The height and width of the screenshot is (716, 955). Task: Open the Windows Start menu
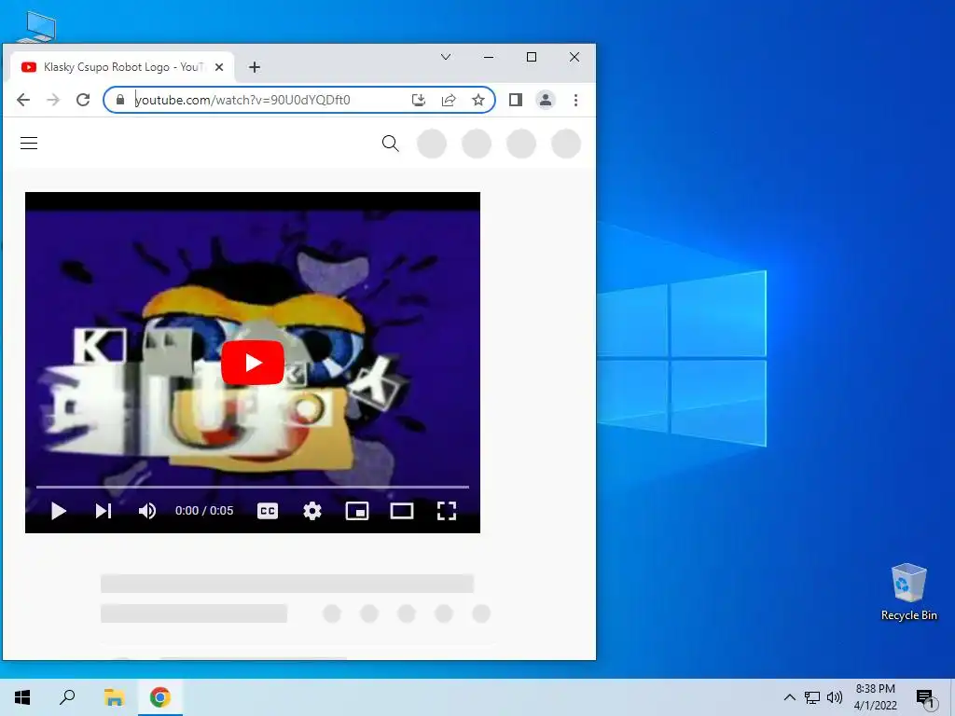tap(22, 697)
